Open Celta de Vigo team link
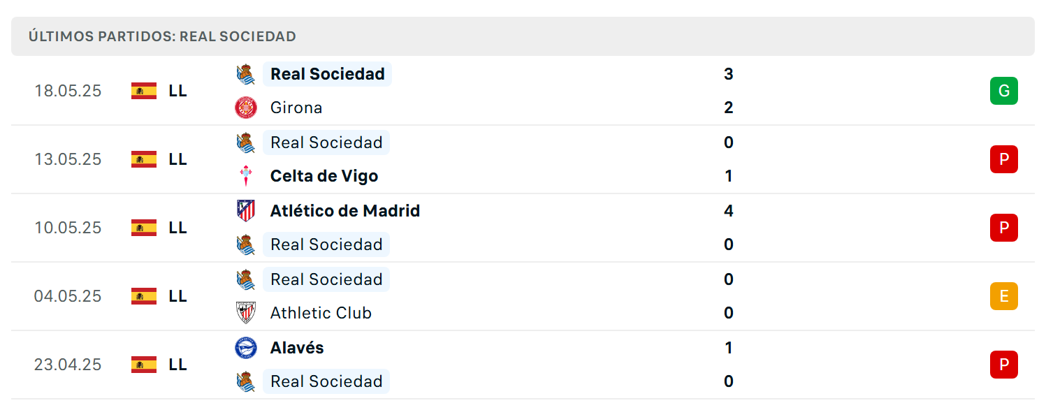 coord(324,176)
